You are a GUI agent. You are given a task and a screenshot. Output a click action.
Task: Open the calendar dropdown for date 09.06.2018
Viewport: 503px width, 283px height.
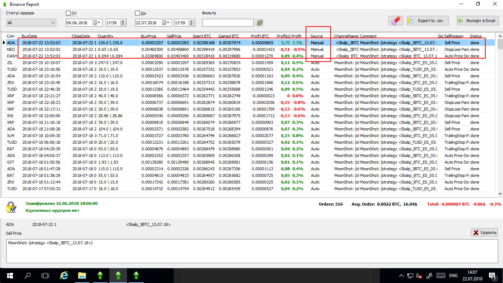(97, 23)
